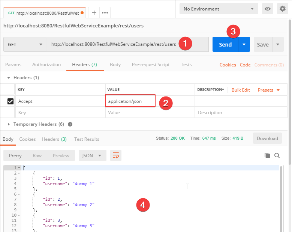Screen dimensions: 292x232
Task: Open No Environment selector
Action: click(219, 9)
